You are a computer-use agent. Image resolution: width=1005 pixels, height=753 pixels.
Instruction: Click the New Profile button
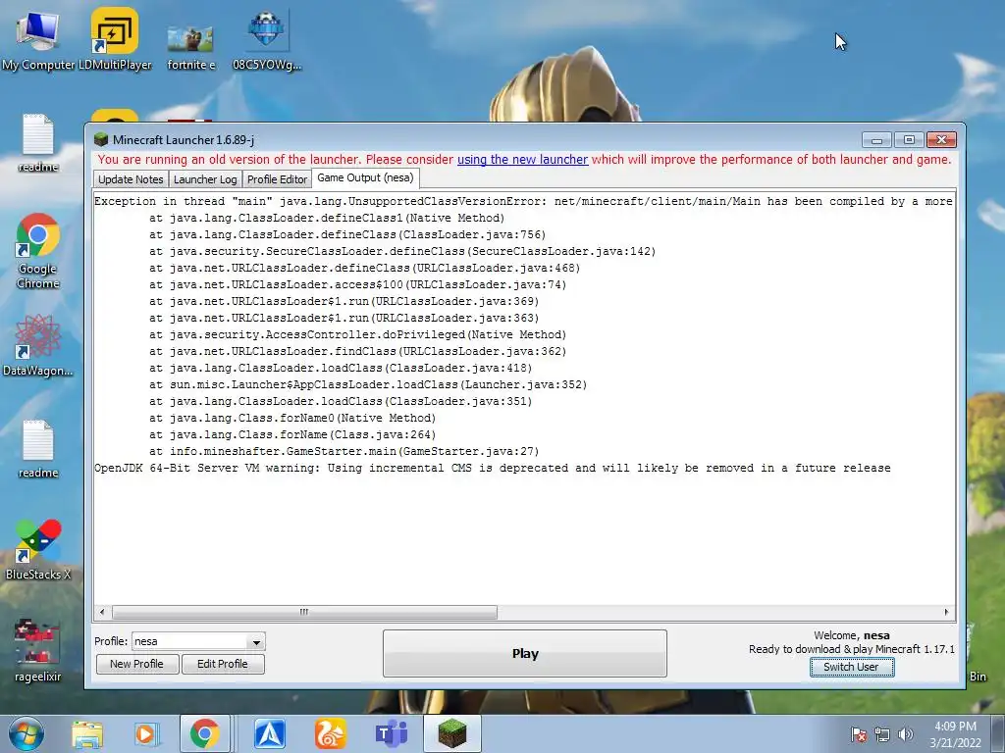coord(136,664)
